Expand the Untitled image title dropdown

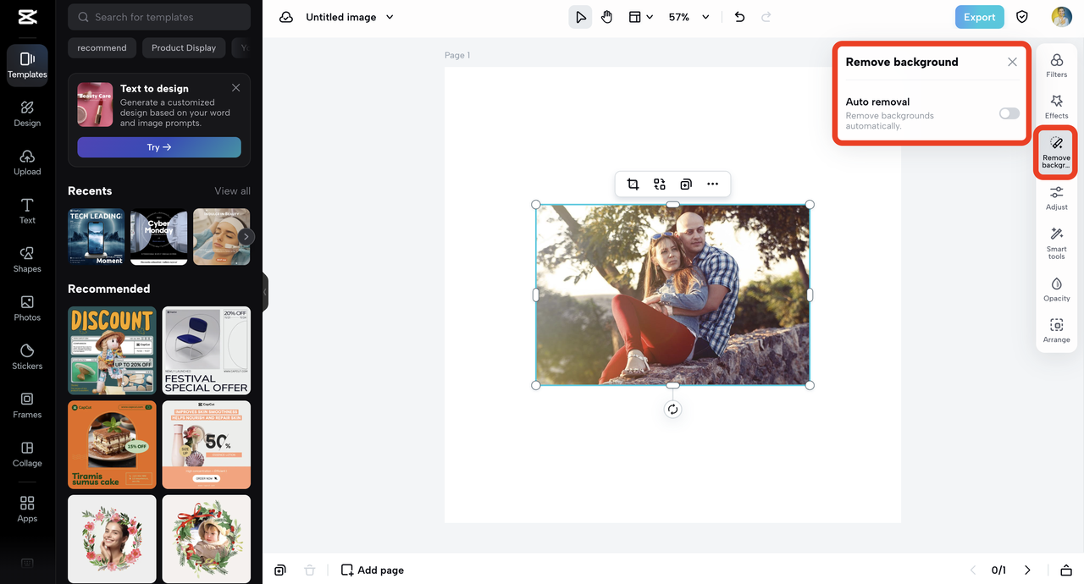390,17
